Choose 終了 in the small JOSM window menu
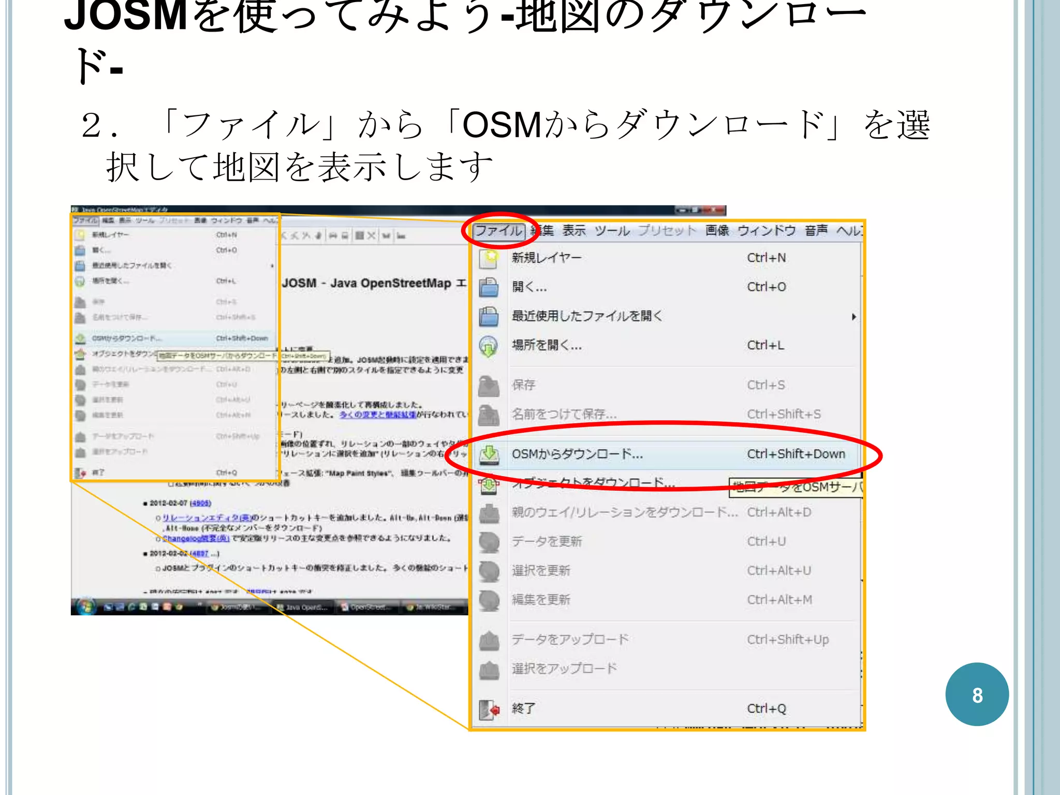The image size is (1060, 795). 174,473
